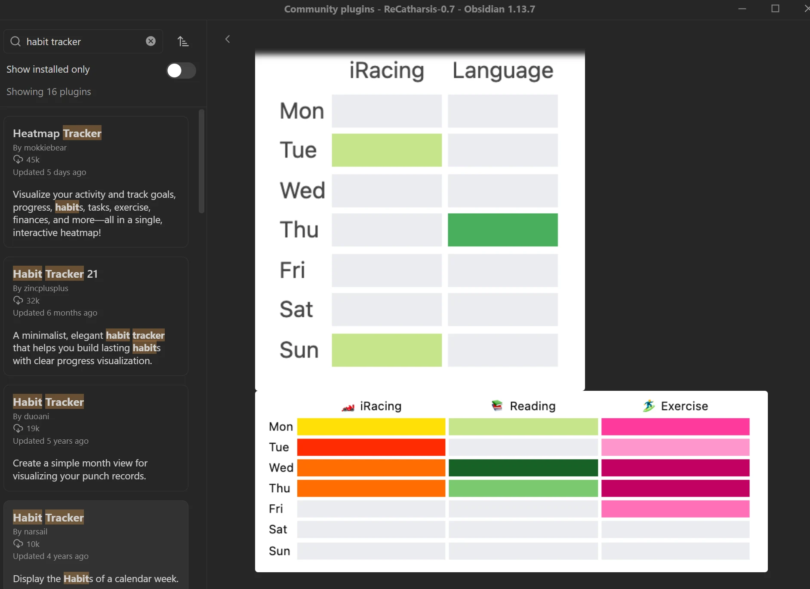This screenshot has width=810, height=589.
Task: Go back using the left chevron arrow
Action: pyautogui.click(x=228, y=39)
